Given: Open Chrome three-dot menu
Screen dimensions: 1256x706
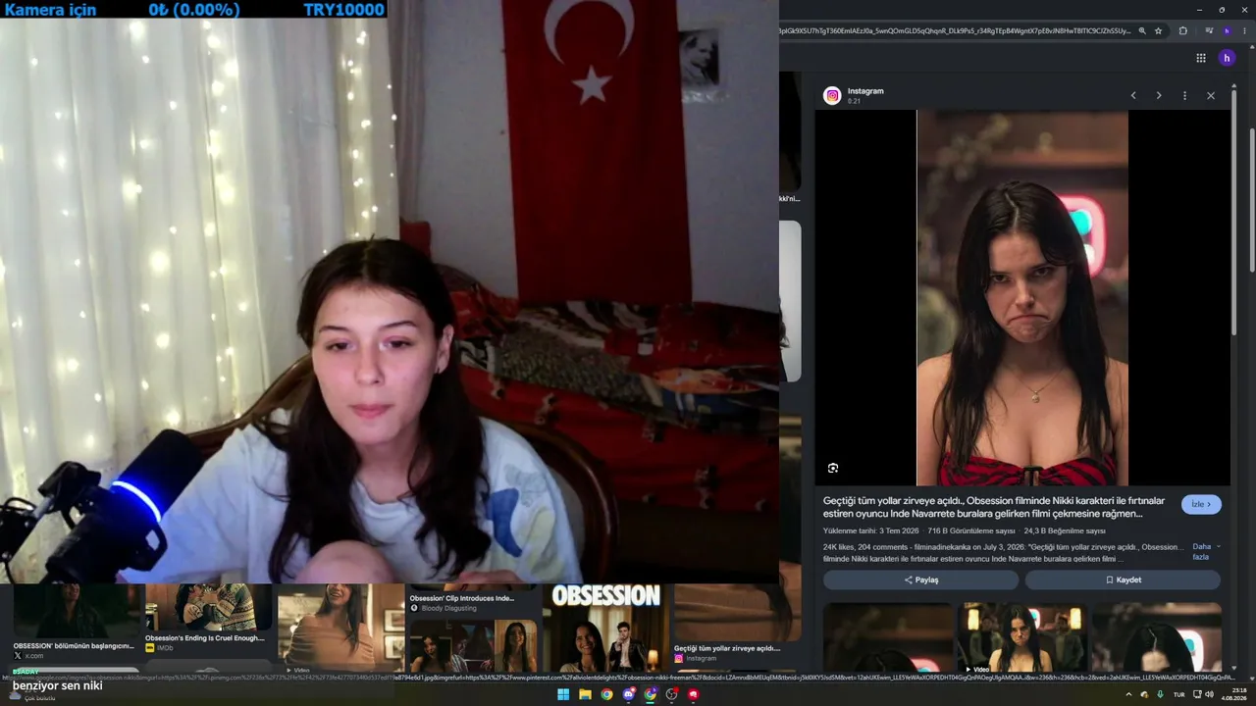Looking at the screenshot, I should pos(1244,31).
